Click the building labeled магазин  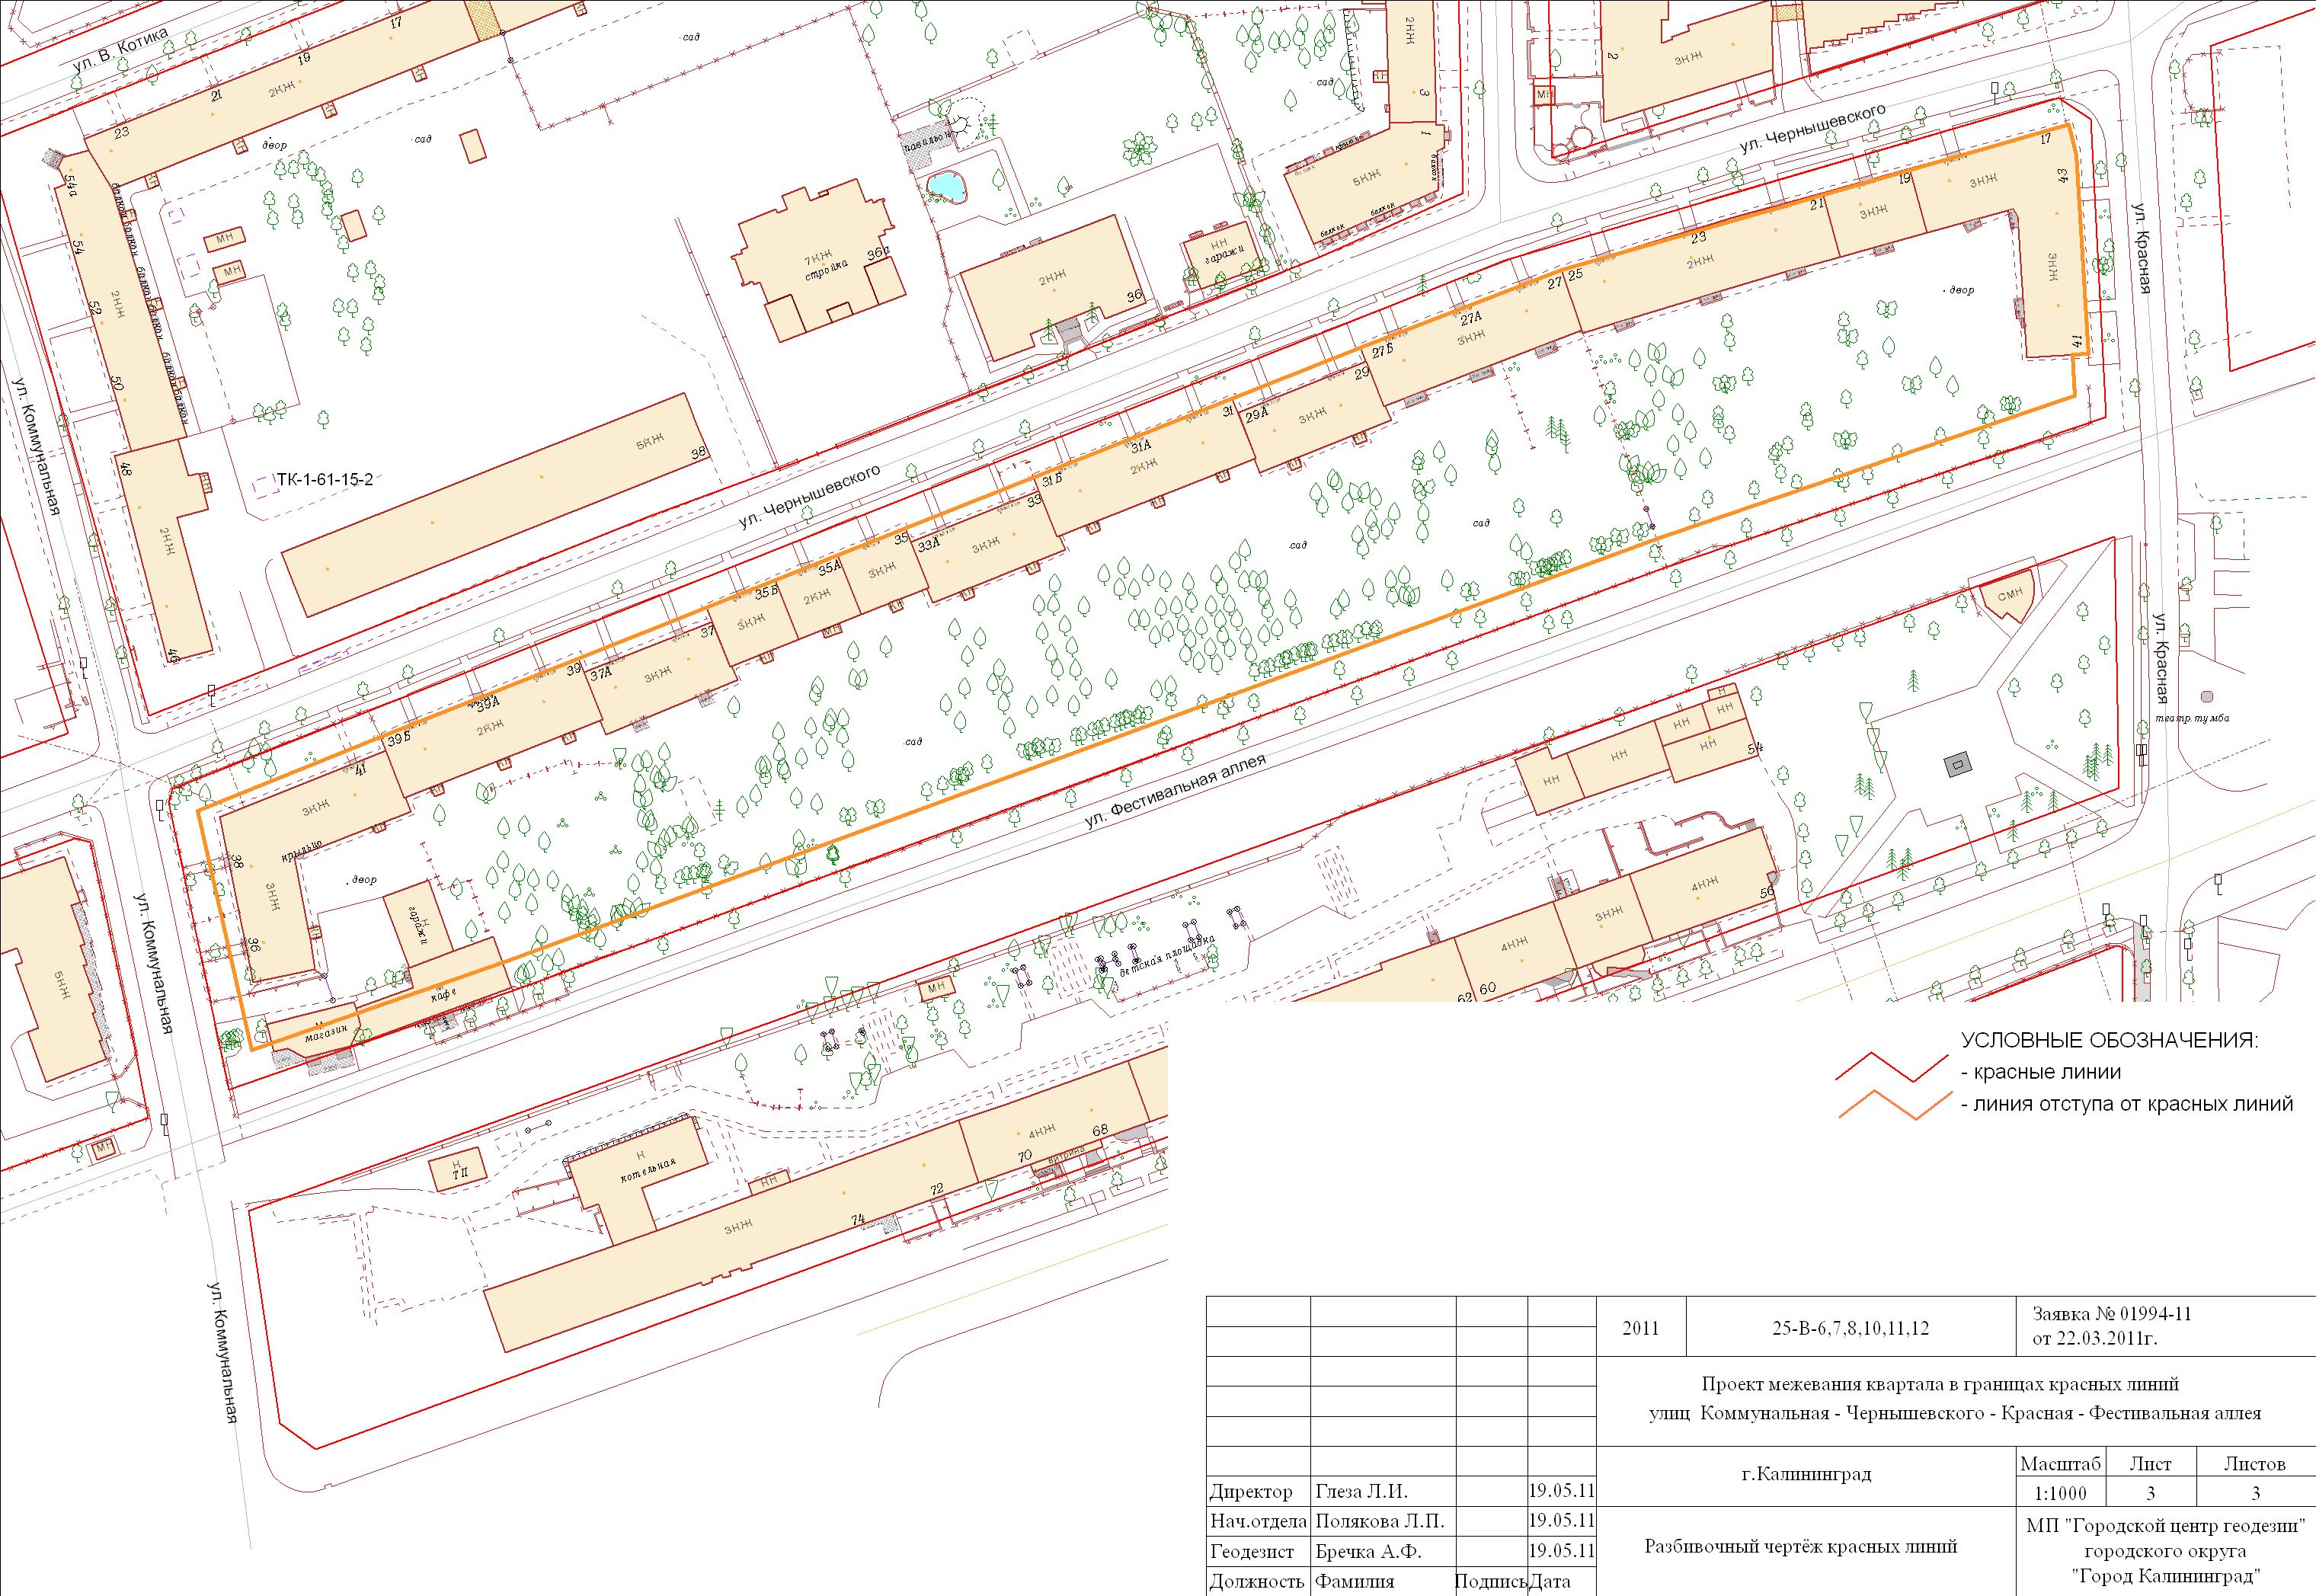[x=325, y=1033]
